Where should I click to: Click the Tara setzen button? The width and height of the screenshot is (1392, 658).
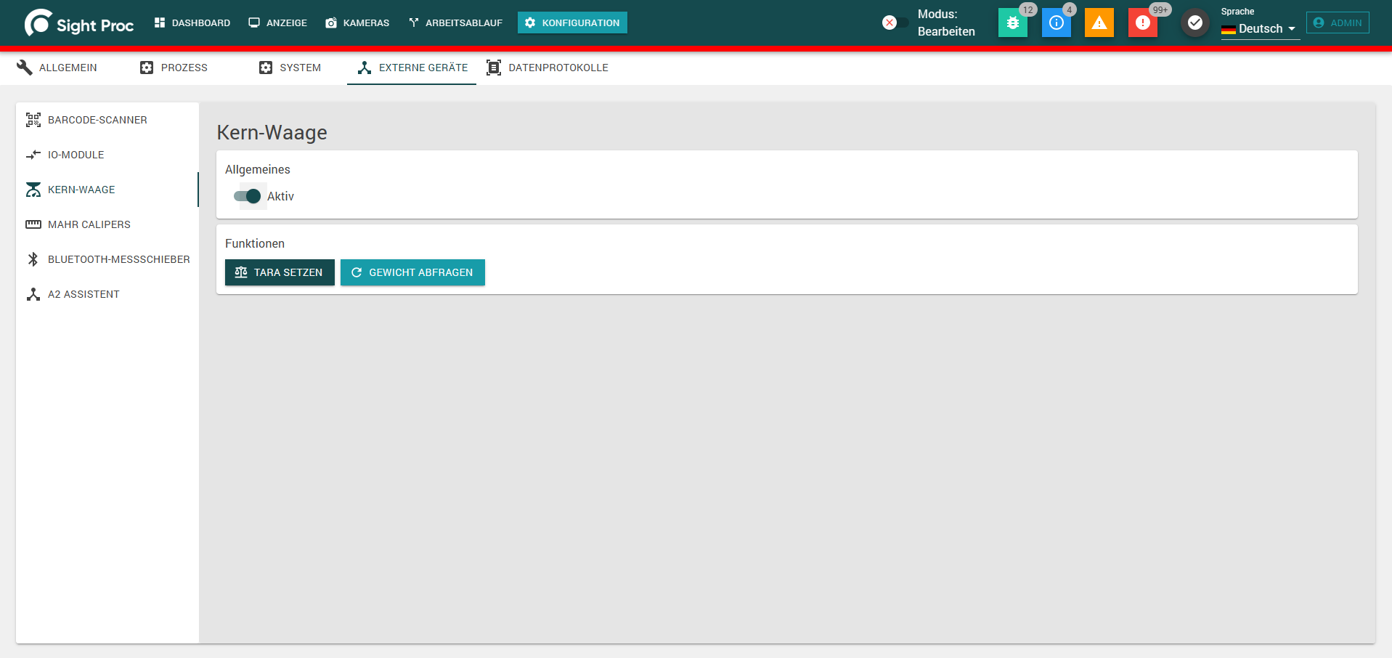point(280,272)
